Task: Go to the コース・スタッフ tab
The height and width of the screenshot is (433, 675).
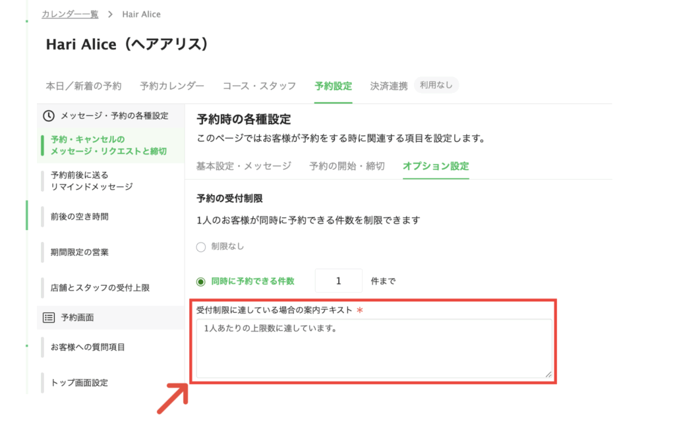Action: pos(259,86)
